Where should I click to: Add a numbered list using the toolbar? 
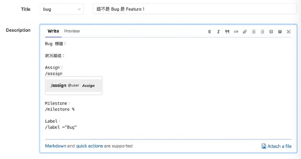[263, 32]
